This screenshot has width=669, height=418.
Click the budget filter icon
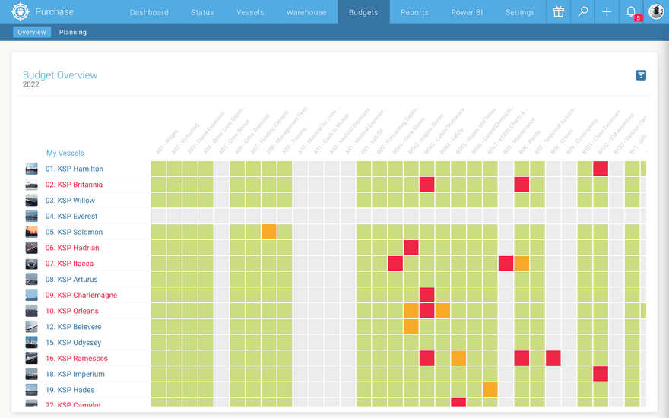coord(641,75)
